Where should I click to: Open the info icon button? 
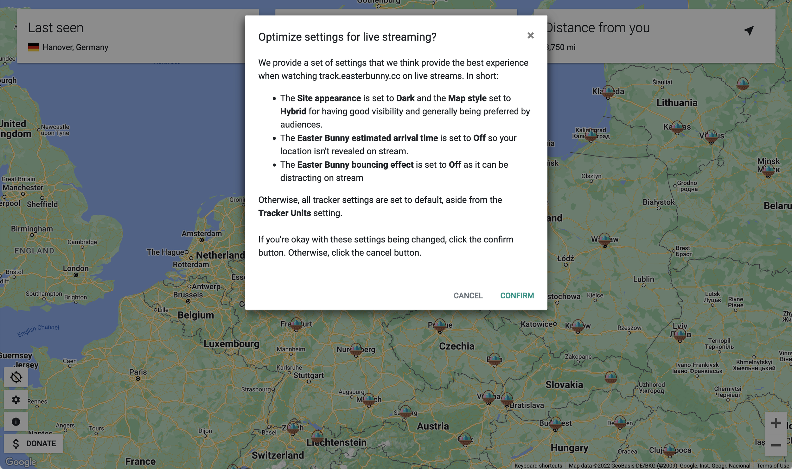click(x=16, y=421)
